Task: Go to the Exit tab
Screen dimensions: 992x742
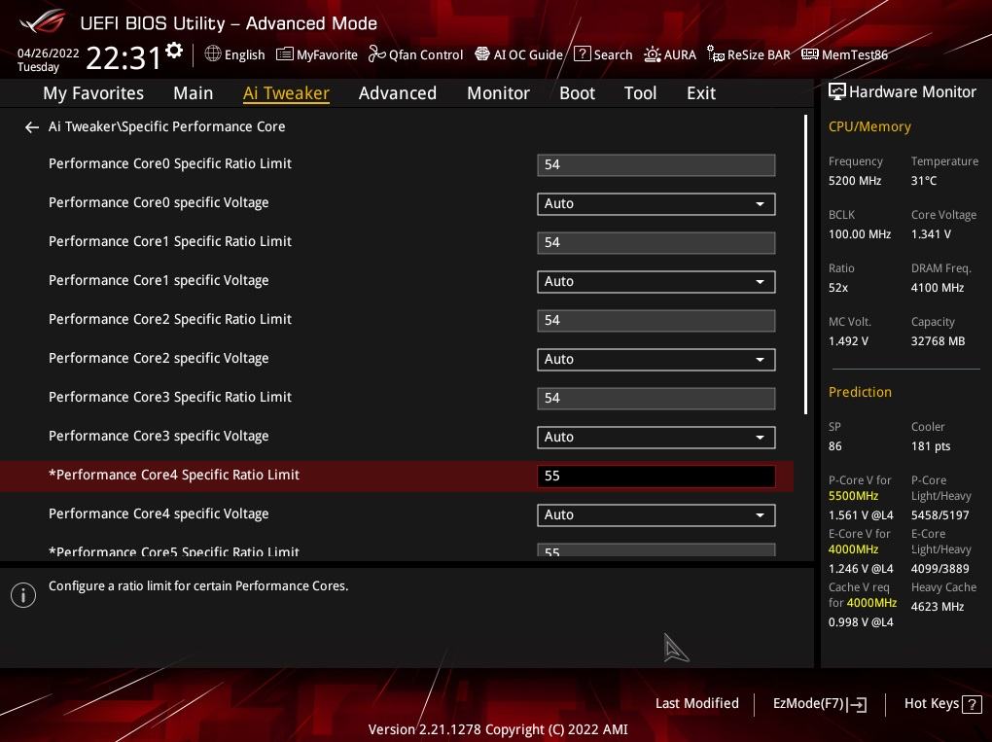Action: click(x=701, y=93)
